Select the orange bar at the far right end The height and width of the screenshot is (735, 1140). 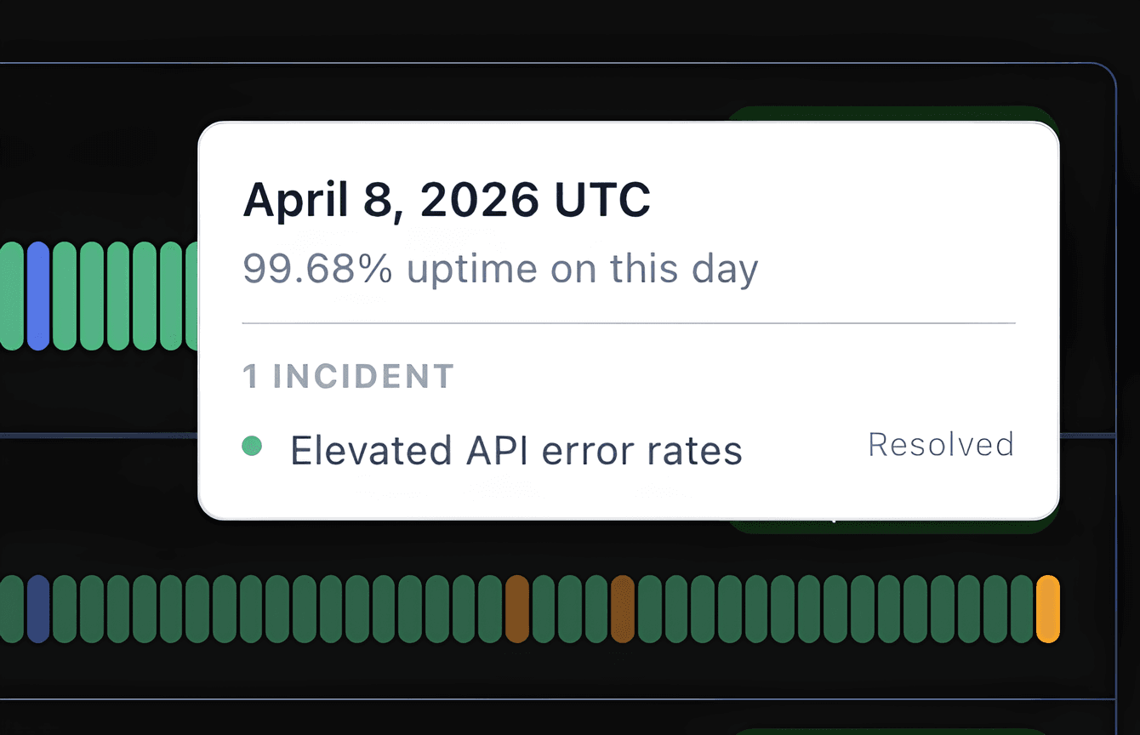(x=1048, y=608)
